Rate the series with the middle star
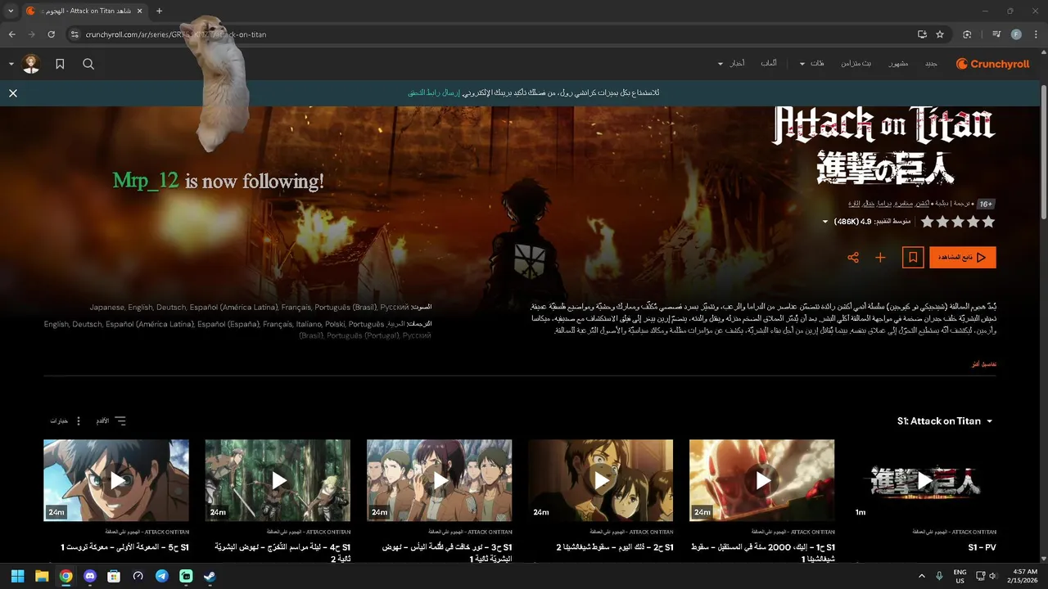Screen dimensions: 1048x589 (x=958, y=222)
